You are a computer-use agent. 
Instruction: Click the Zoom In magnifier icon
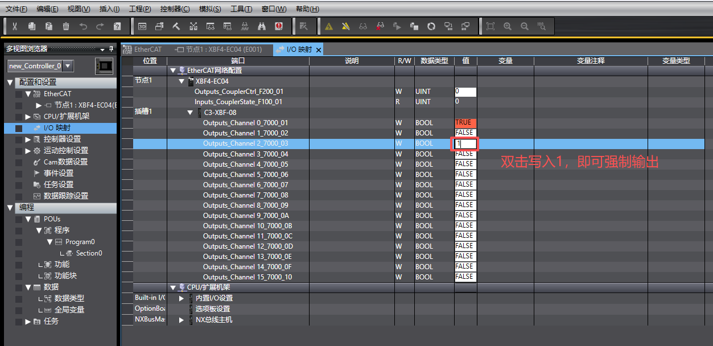508,26
